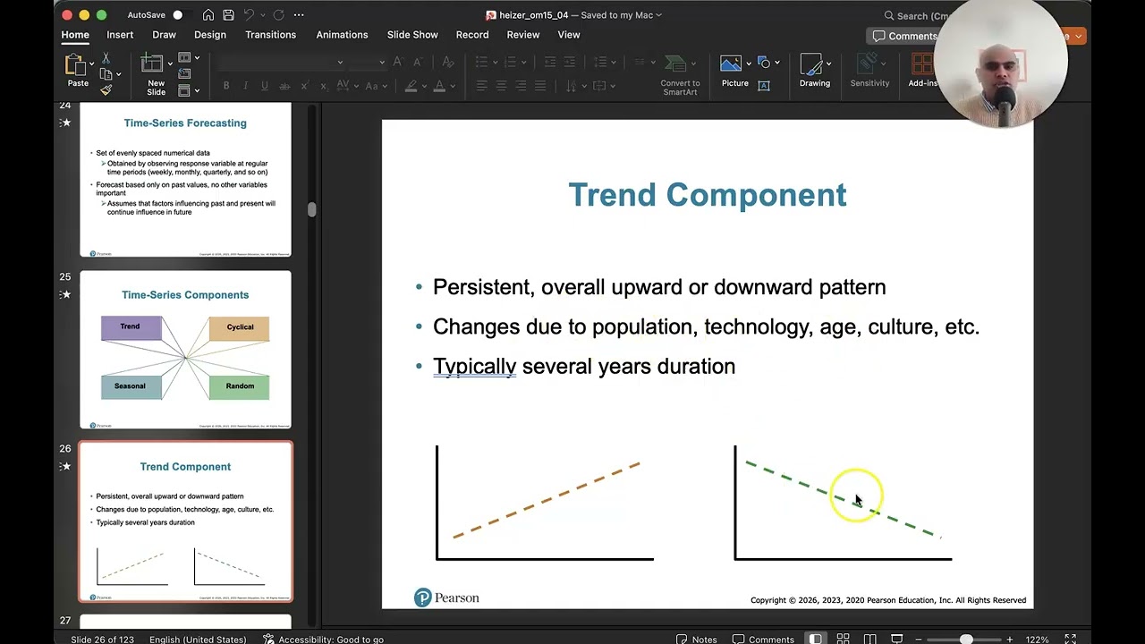
Task: Click the Copy icon
Action: point(106,74)
